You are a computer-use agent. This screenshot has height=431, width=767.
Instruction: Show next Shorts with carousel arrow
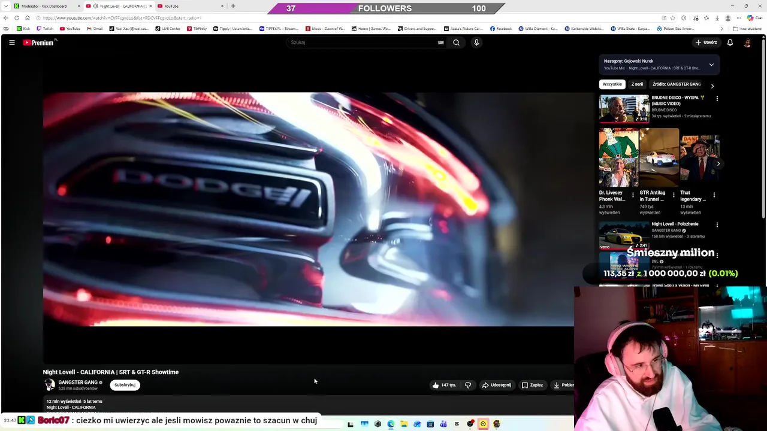[718, 163]
